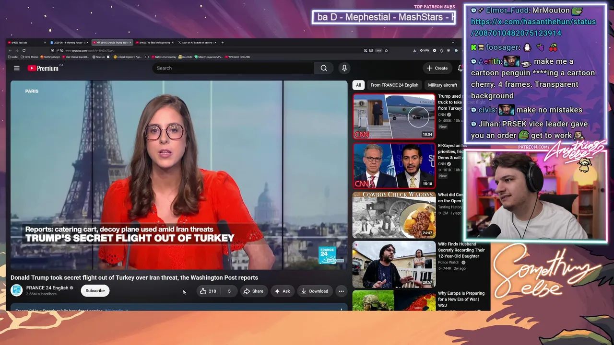Click the browser address bar URL
Viewport: 614px width, 345px height.
point(89,50)
